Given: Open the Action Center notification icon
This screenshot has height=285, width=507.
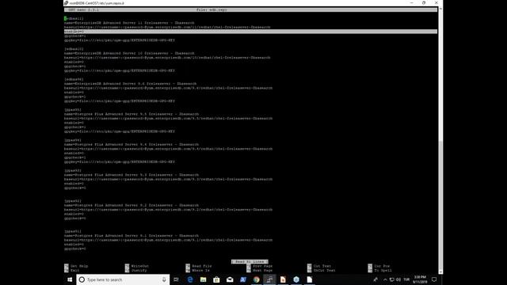Looking at the screenshot, I should pyautogui.click(x=434, y=279).
